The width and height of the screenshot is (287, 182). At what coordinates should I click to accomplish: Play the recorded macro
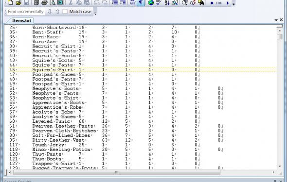(x=228, y=3)
